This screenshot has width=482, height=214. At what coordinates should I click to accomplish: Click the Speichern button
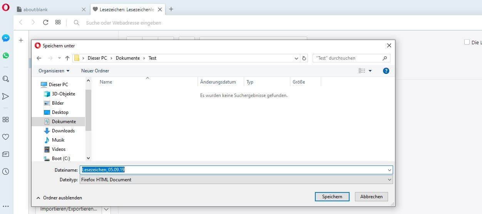tap(332, 196)
